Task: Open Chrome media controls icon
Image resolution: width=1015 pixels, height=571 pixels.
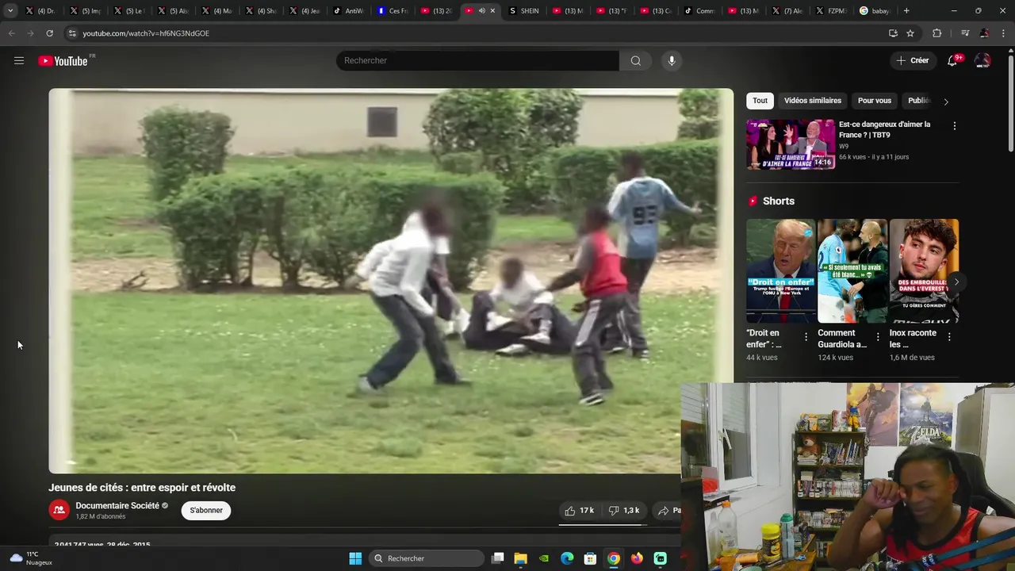Action: [x=965, y=33]
